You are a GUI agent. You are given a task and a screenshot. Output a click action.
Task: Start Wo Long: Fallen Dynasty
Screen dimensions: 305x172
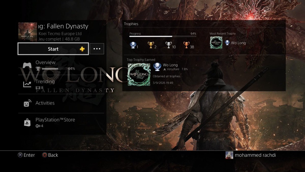click(53, 49)
